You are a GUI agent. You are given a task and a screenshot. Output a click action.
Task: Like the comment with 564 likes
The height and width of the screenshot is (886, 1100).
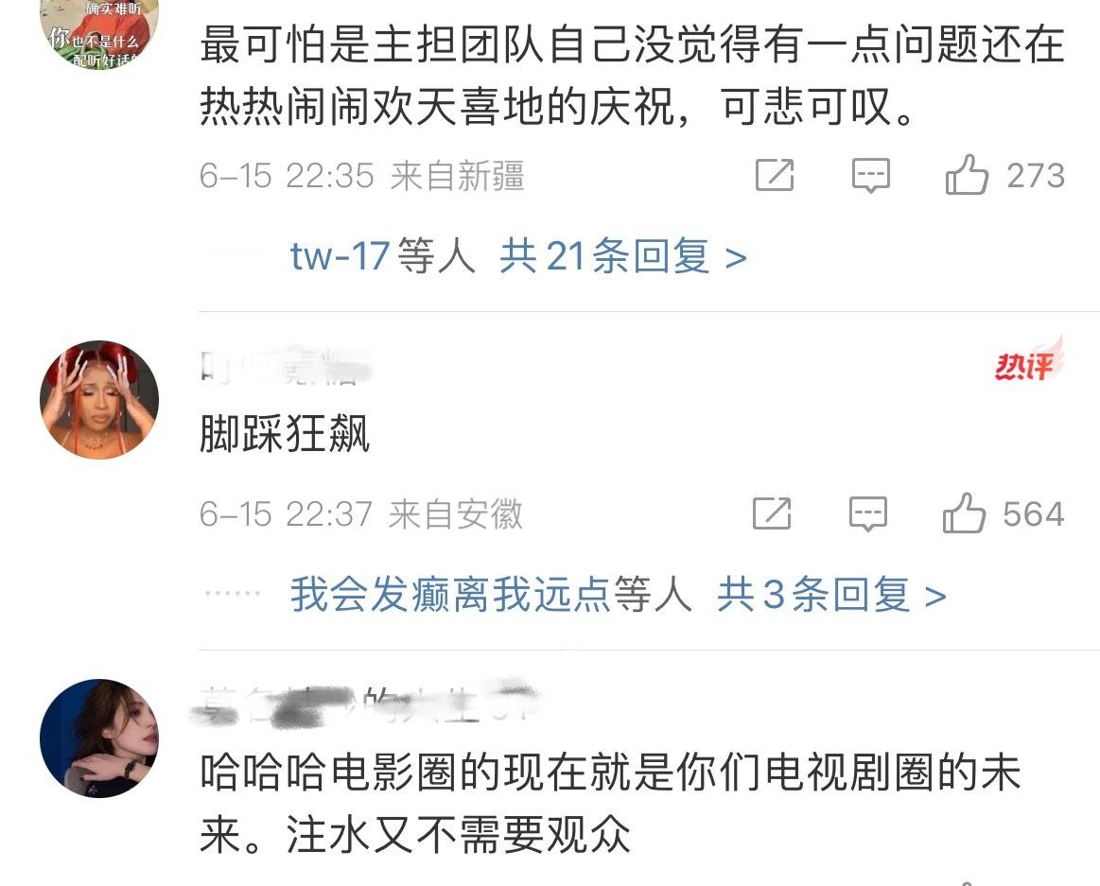pyautogui.click(x=964, y=512)
